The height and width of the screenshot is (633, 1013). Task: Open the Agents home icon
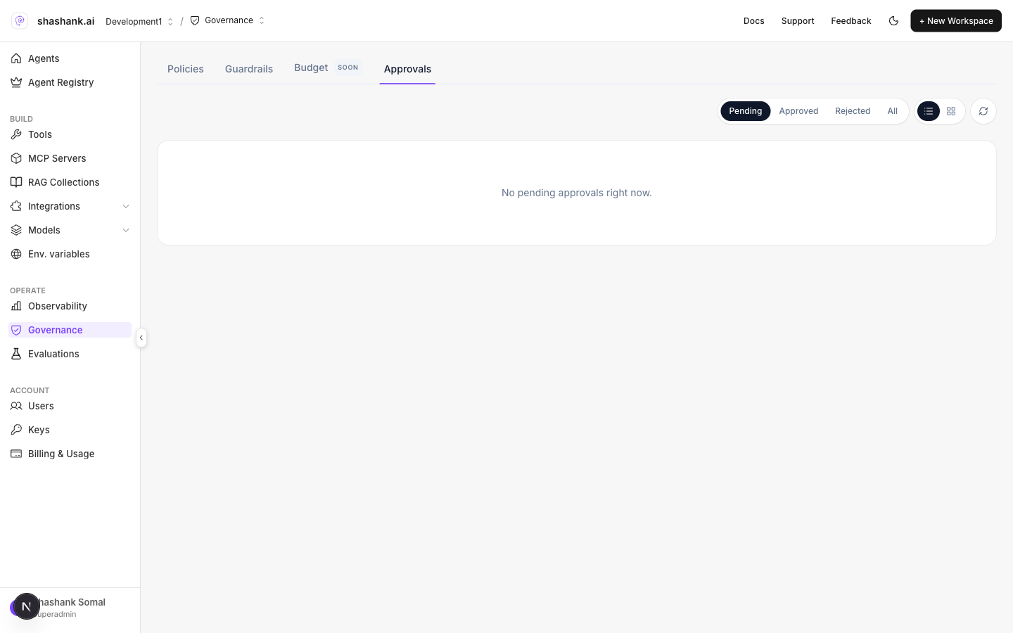[16, 58]
